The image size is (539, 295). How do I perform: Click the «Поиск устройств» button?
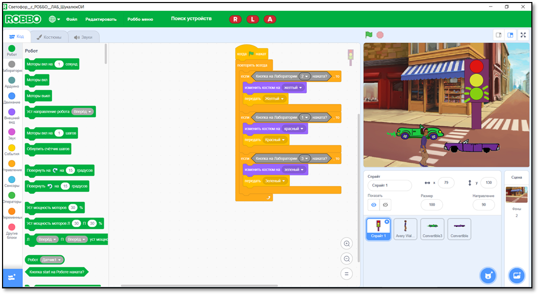191,19
